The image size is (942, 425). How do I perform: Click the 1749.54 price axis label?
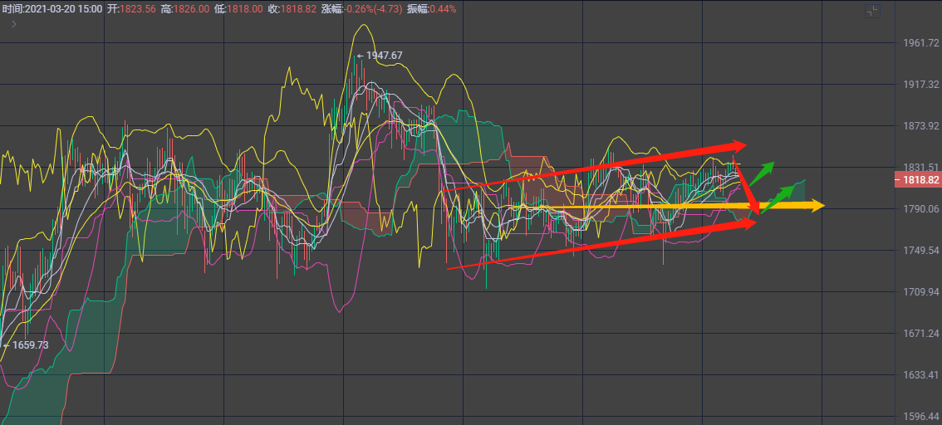click(x=921, y=251)
